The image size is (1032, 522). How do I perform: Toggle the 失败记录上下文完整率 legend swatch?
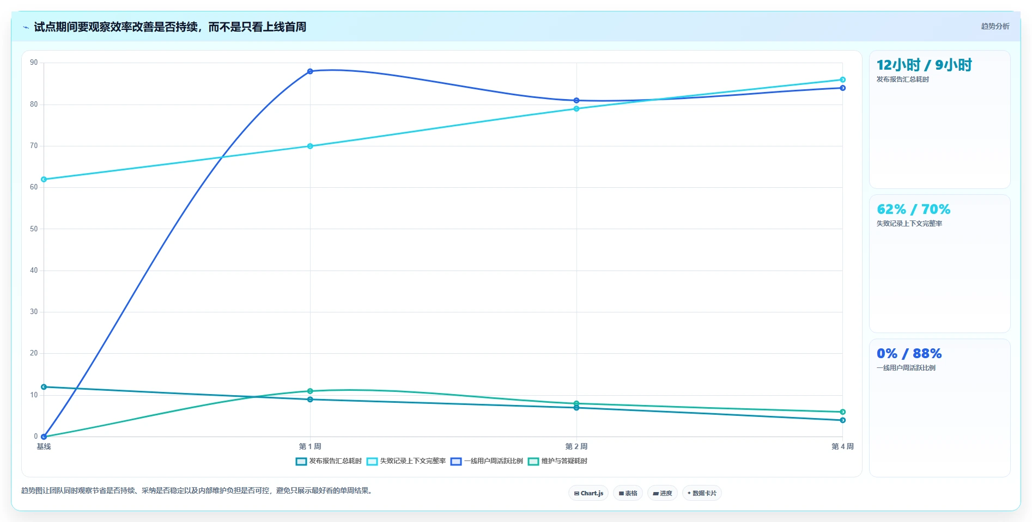tap(372, 462)
